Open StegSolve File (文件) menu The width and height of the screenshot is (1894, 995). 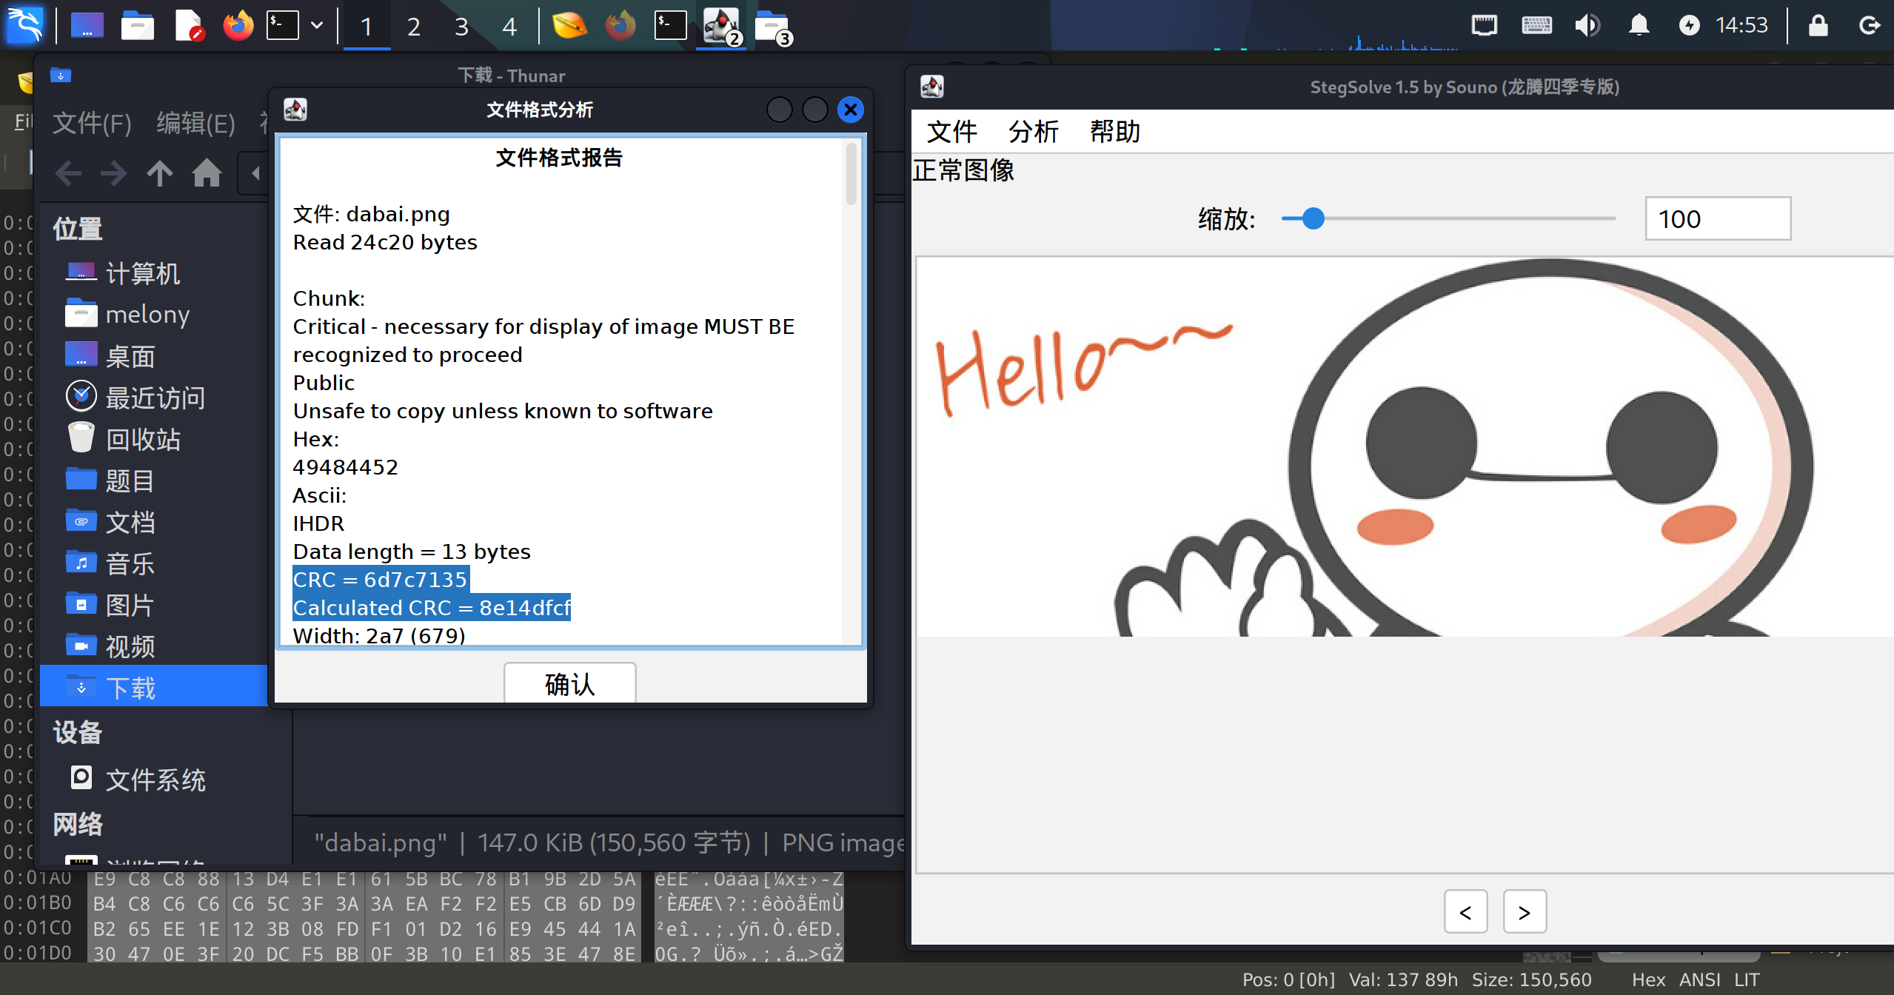click(951, 132)
